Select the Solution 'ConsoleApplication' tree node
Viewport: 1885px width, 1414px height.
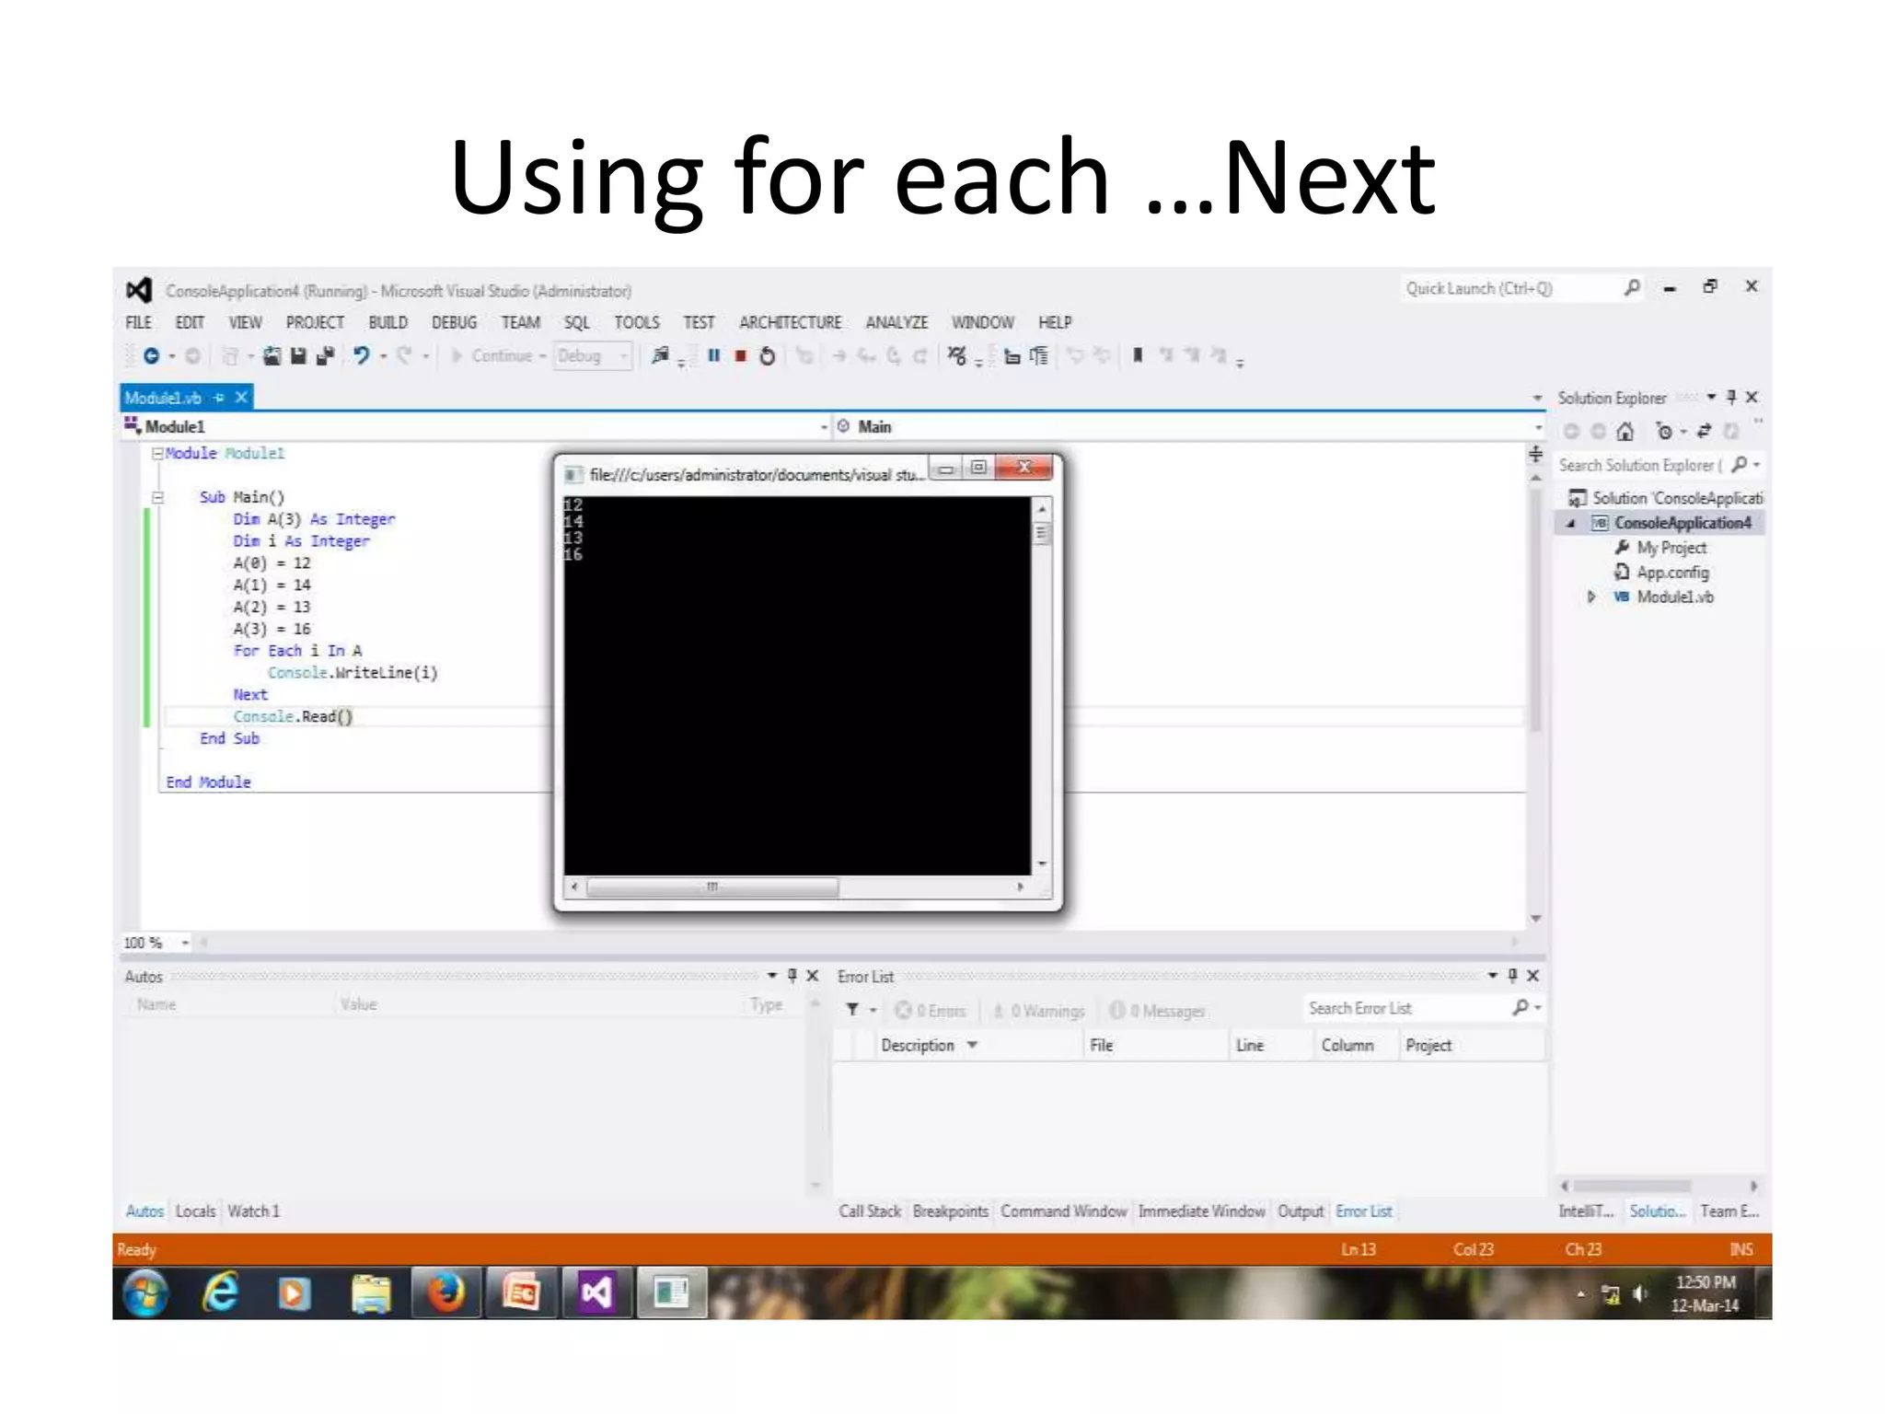[x=1667, y=498]
